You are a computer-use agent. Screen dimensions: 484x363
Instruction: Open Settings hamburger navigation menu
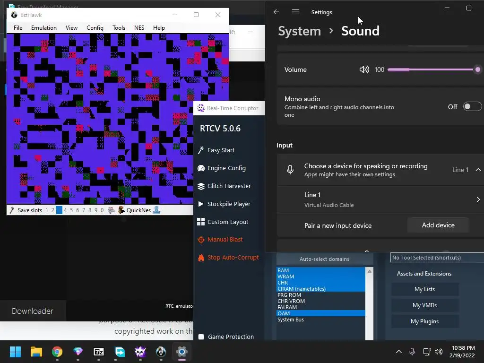coord(295,12)
